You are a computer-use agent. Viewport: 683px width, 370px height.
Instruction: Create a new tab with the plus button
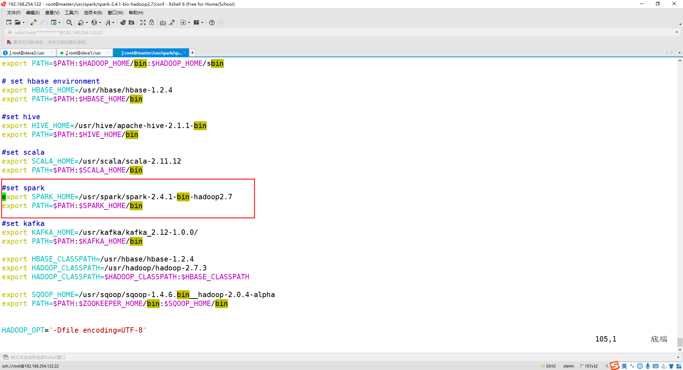click(x=192, y=53)
